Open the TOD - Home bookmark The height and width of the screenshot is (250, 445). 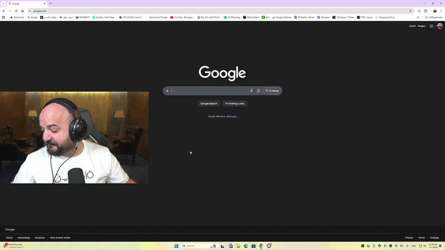tap(365, 17)
